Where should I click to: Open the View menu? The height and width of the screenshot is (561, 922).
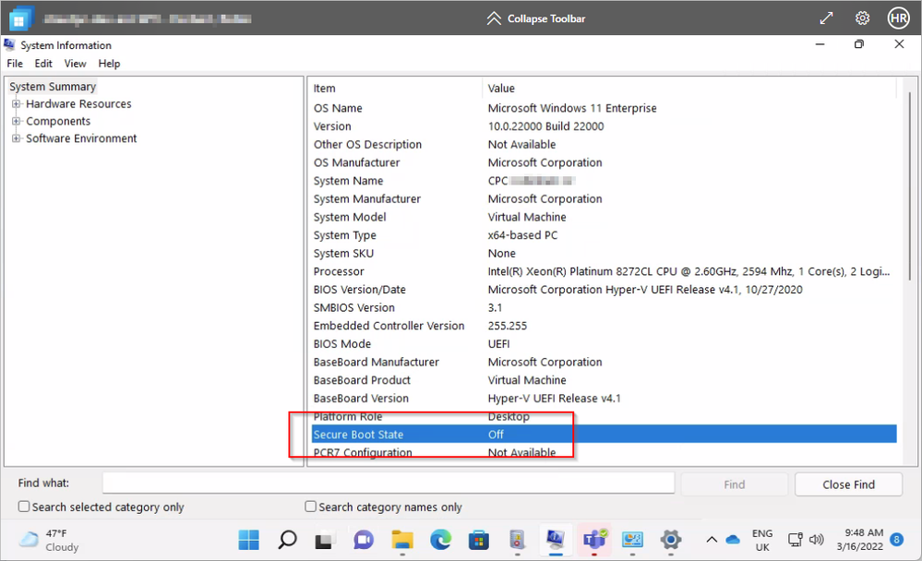pyautogui.click(x=75, y=64)
